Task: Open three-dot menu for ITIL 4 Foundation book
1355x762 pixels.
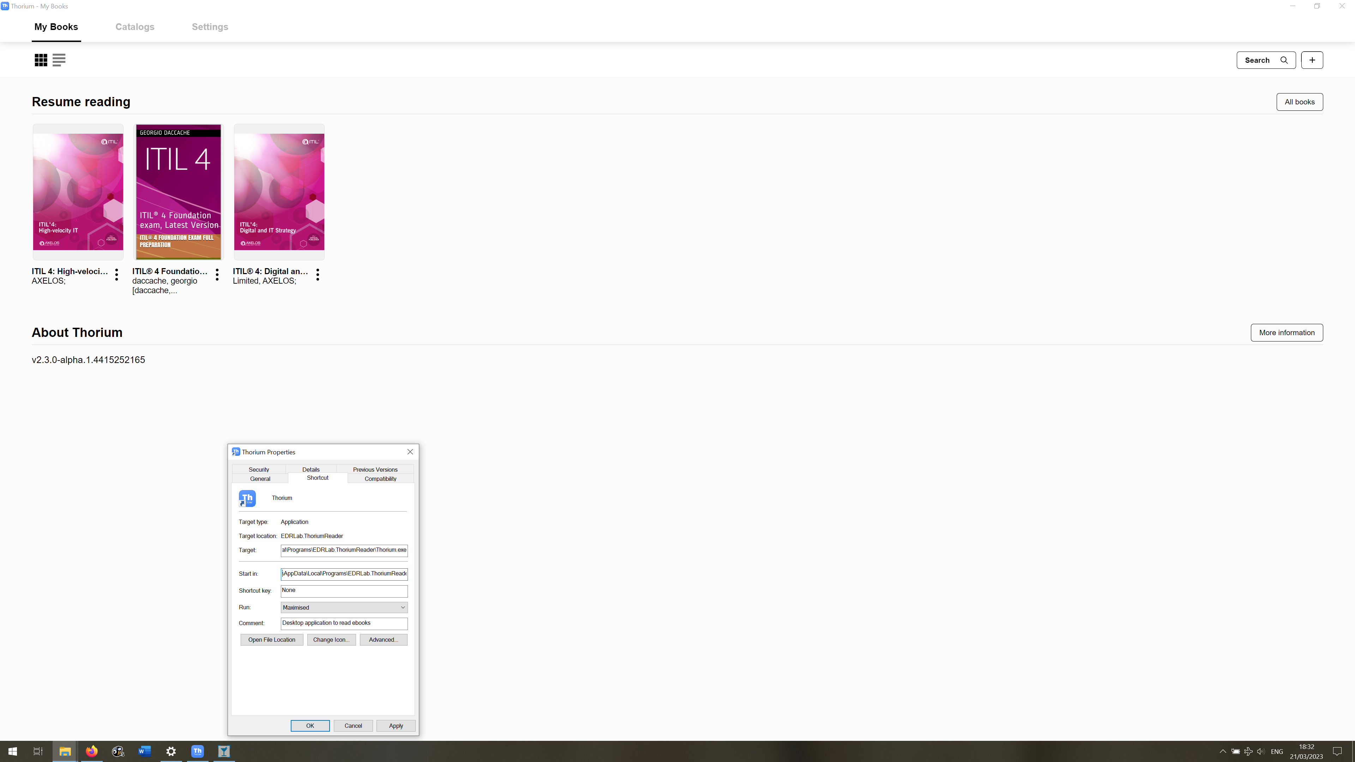Action: [x=217, y=274]
